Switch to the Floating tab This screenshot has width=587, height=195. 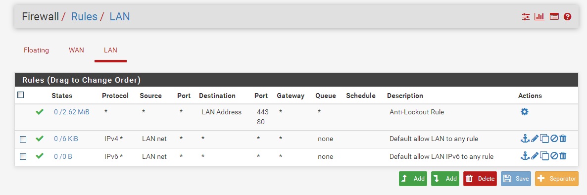[x=36, y=50]
